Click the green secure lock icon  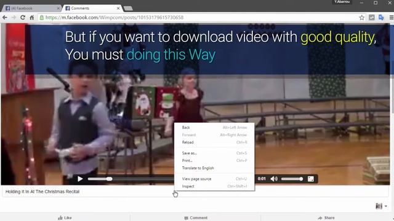click(42, 18)
